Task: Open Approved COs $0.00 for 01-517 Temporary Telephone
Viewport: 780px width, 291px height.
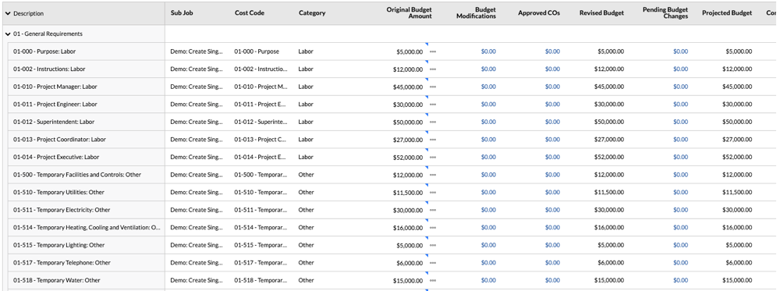Action: [x=552, y=263]
